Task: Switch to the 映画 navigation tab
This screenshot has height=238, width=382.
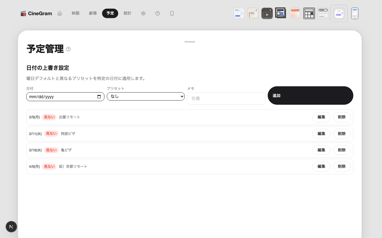Action: 76,13
